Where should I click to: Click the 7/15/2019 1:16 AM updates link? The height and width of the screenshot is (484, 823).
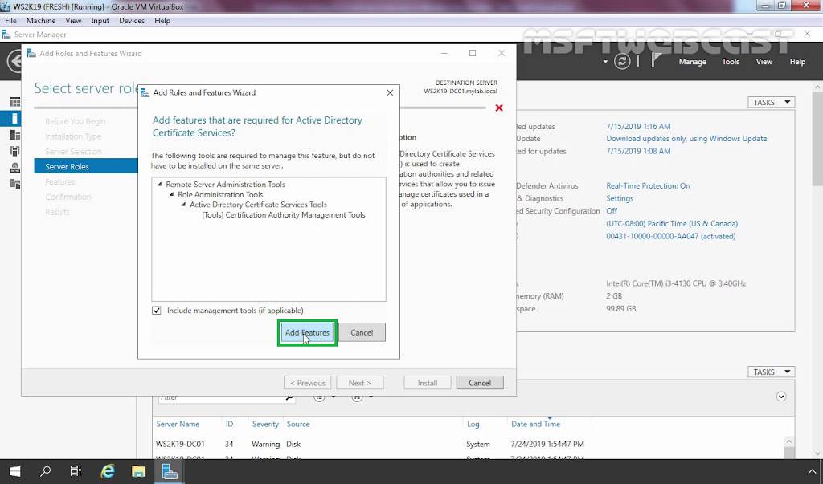(638, 126)
